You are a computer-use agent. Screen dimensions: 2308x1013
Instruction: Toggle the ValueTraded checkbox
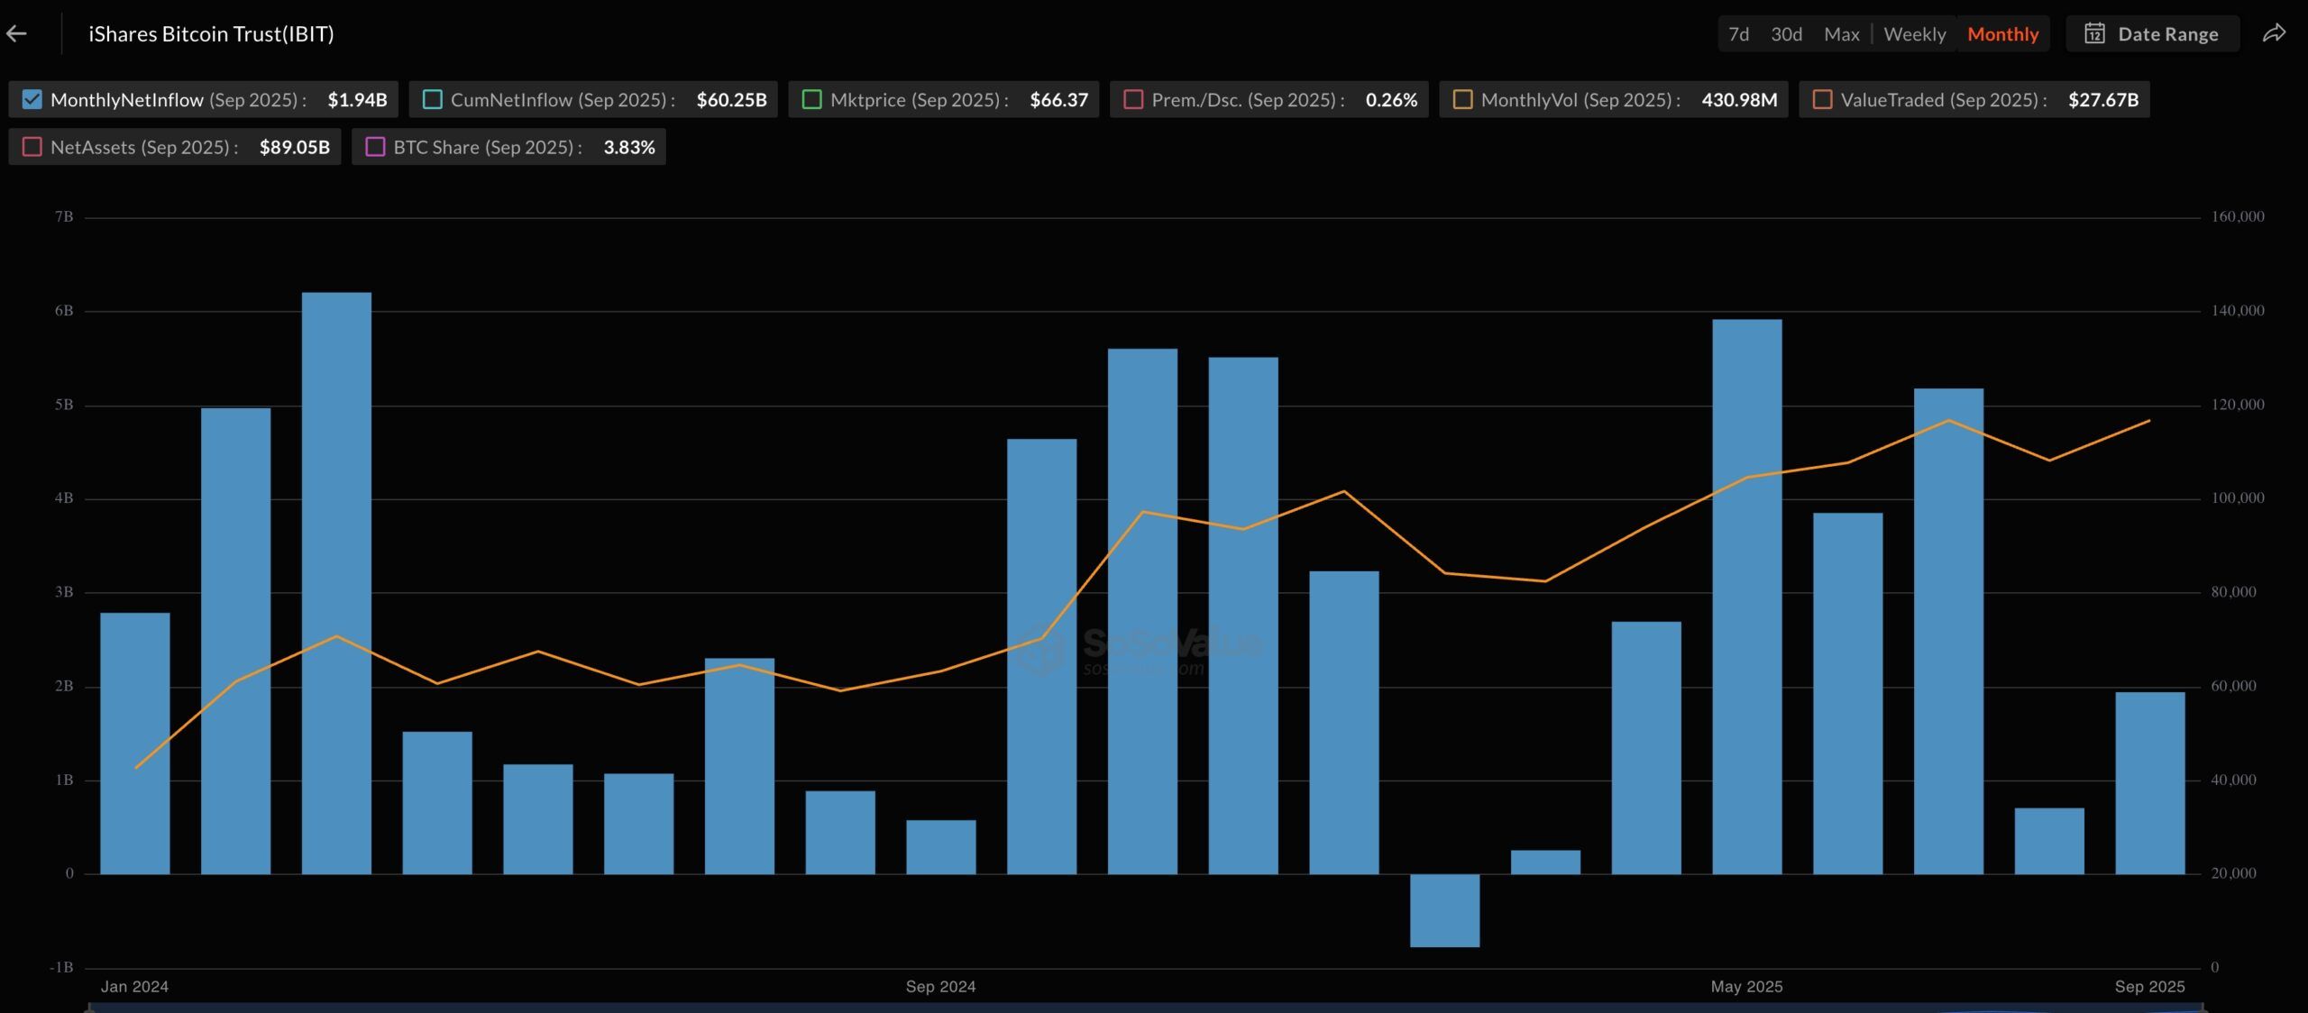pos(1822,99)
